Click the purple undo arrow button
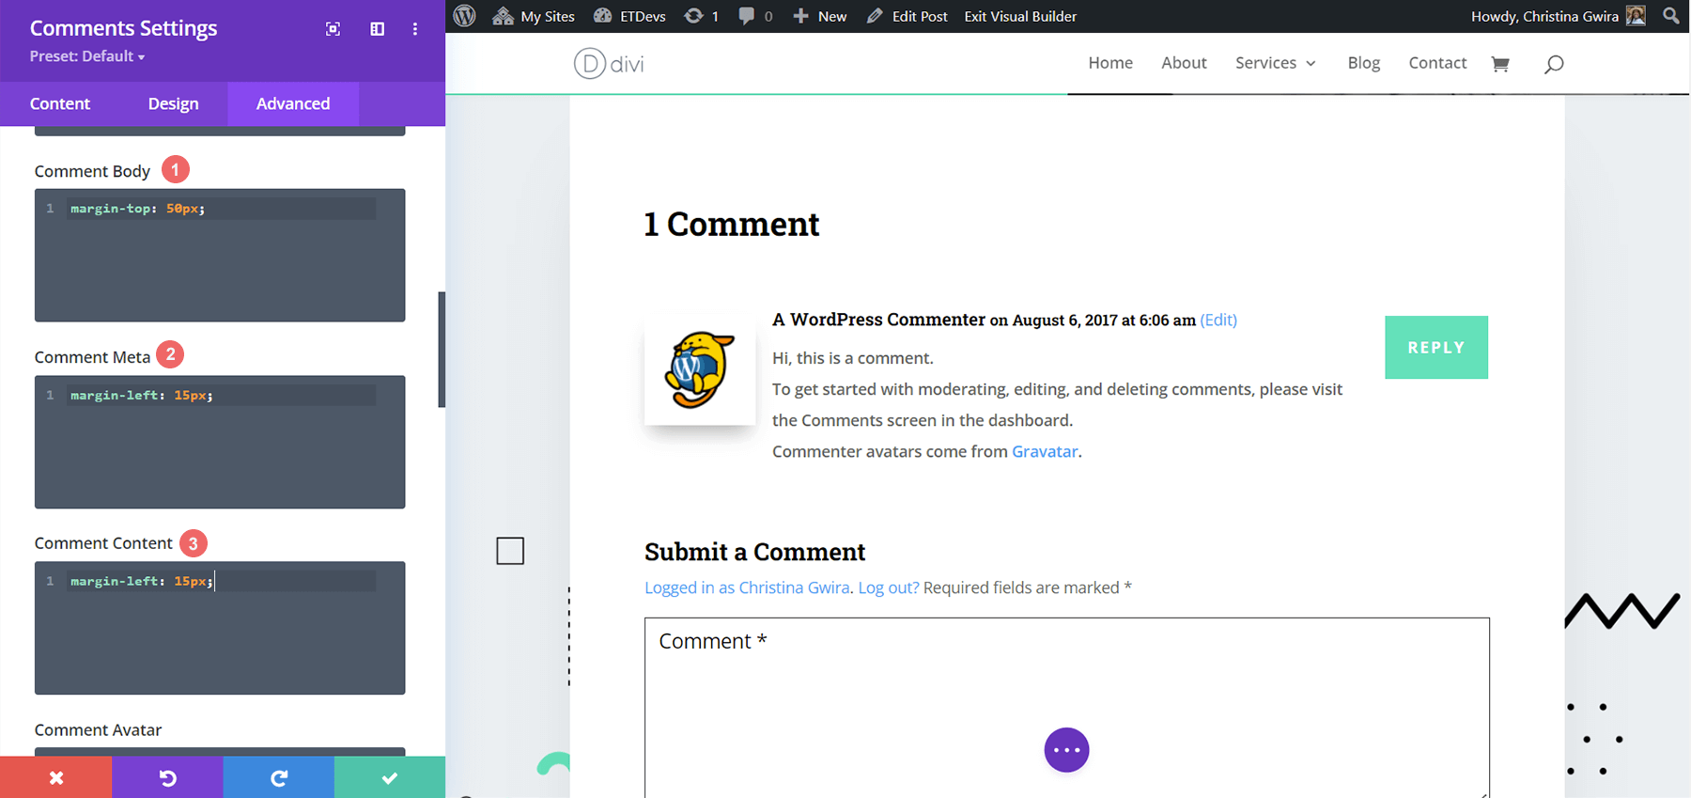The width and height of the screenshot is (1691, 798). 167,777
